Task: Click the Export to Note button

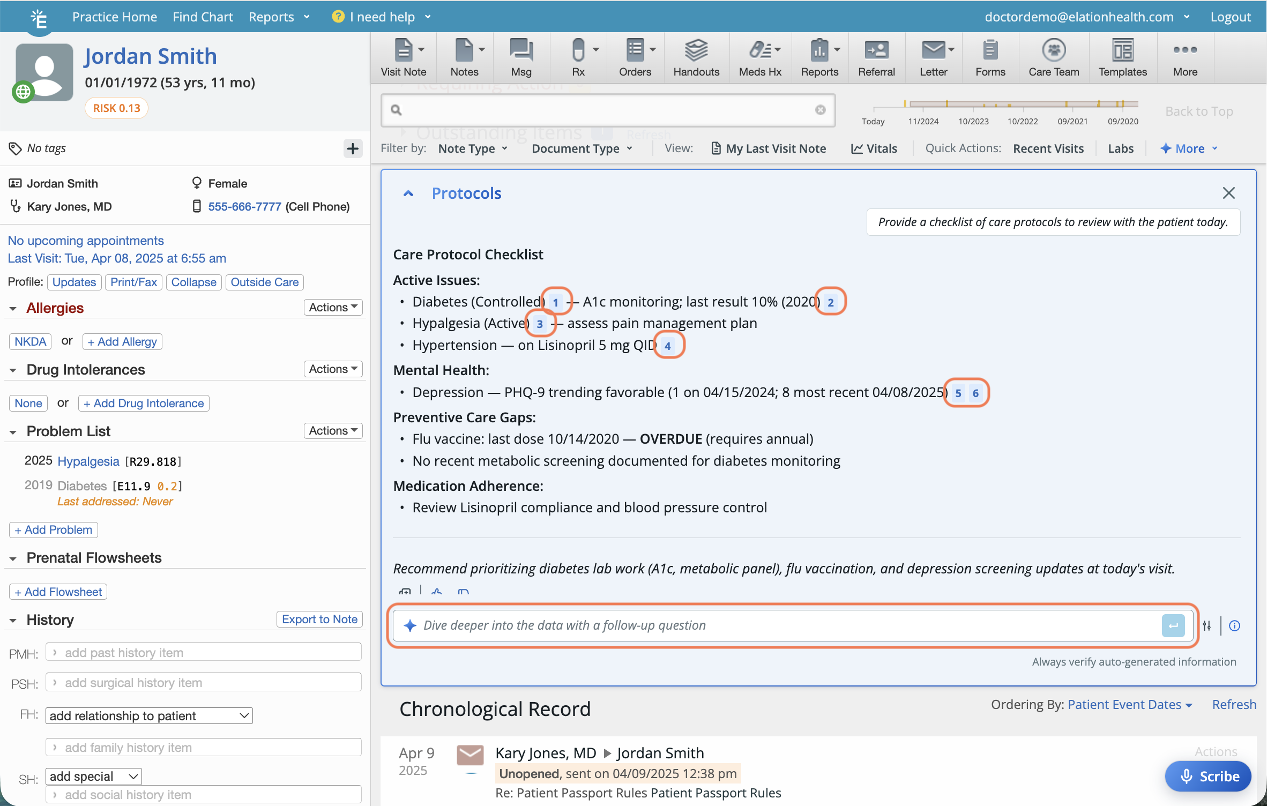Action: click(x=319, y=620)
